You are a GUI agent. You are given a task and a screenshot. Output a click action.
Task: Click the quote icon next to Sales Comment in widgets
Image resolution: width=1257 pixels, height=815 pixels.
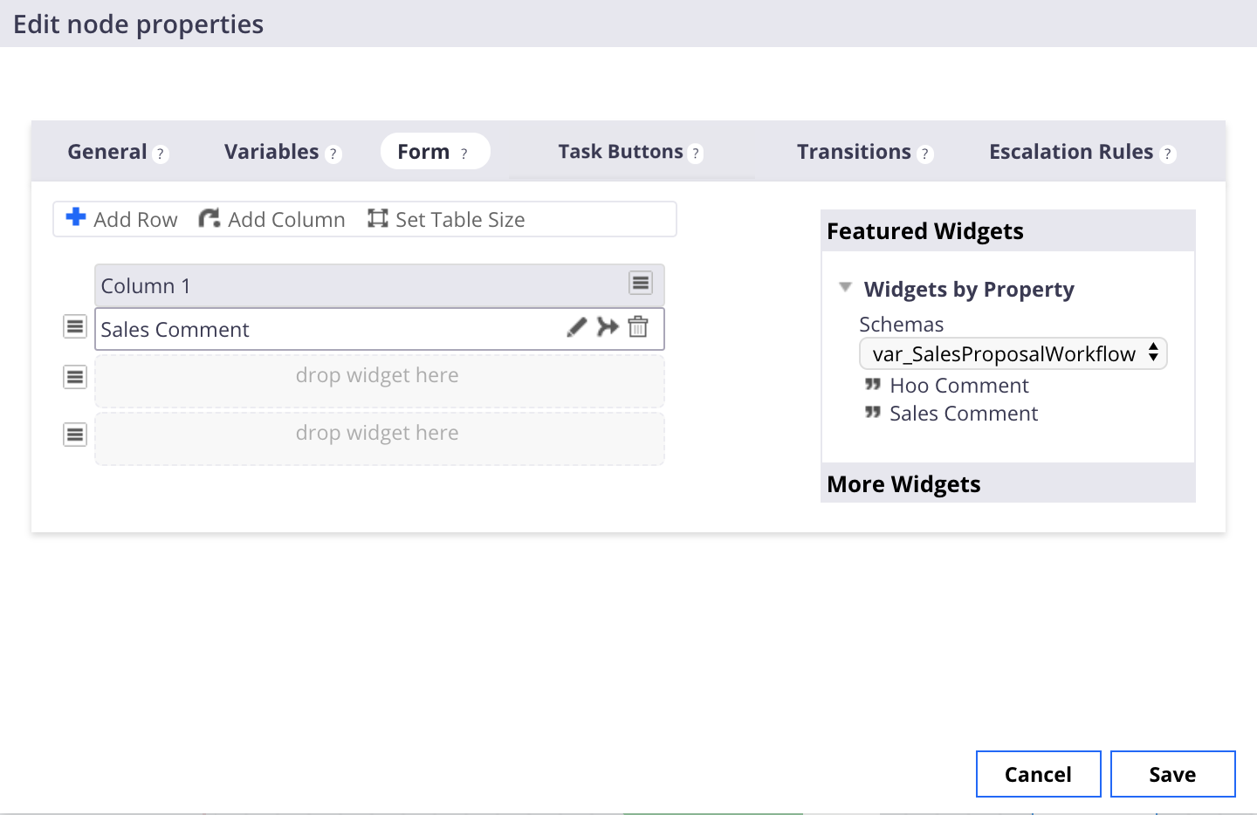[x=873, y=413]
